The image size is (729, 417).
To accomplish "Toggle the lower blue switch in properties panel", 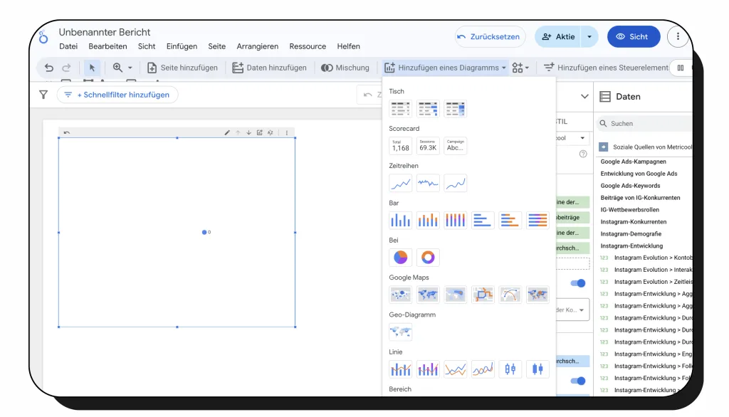I will 579,381.
